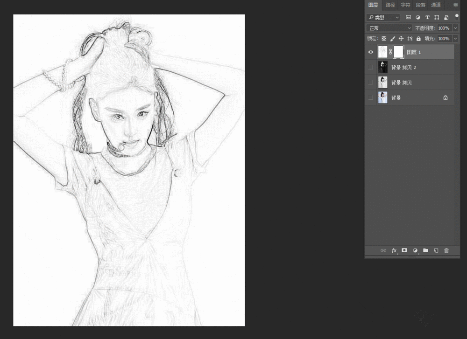Image resolution: width=467 pixels, height=339 pixels.
Task: Toggle visibility of the 背景 layer
Action: coord(371,97)
